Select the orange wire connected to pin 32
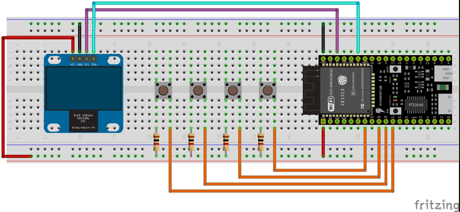The height and width of the screenshot is (212, 460). click(320, 170)
